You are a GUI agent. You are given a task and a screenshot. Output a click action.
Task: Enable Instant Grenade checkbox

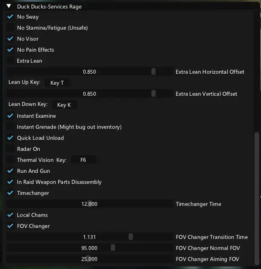(x=11, y=127)
